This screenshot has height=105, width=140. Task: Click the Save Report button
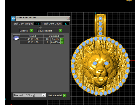[x=48, y=31]
